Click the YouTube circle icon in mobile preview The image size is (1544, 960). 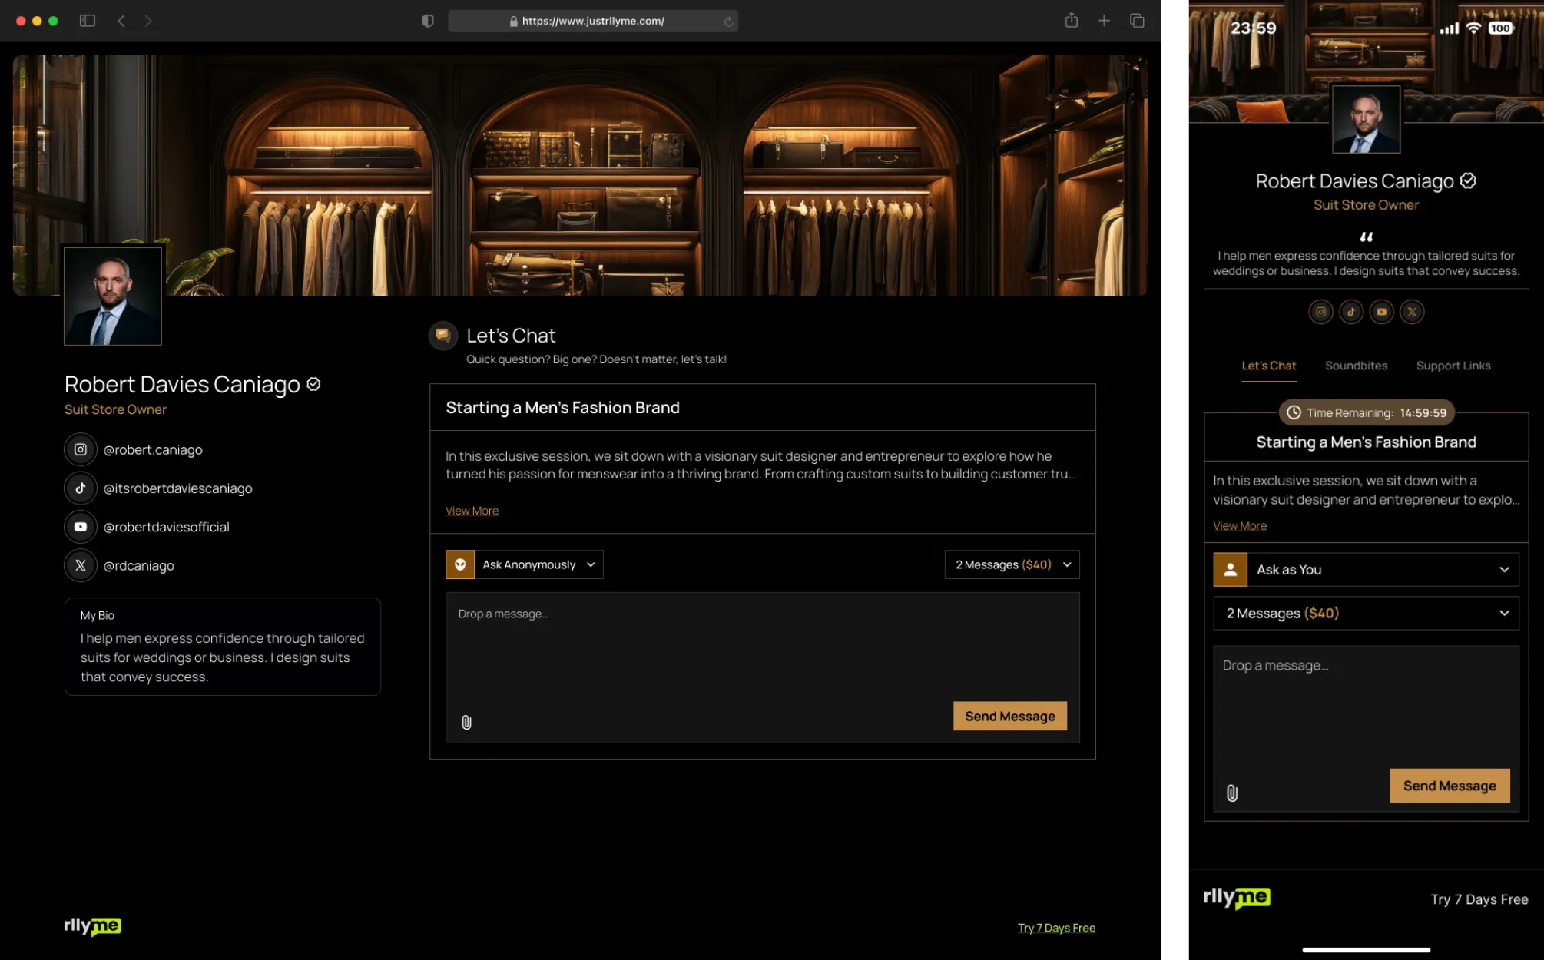(1381, 312)
